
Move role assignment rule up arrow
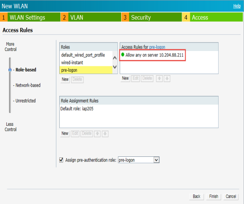[x=97, y=134]
